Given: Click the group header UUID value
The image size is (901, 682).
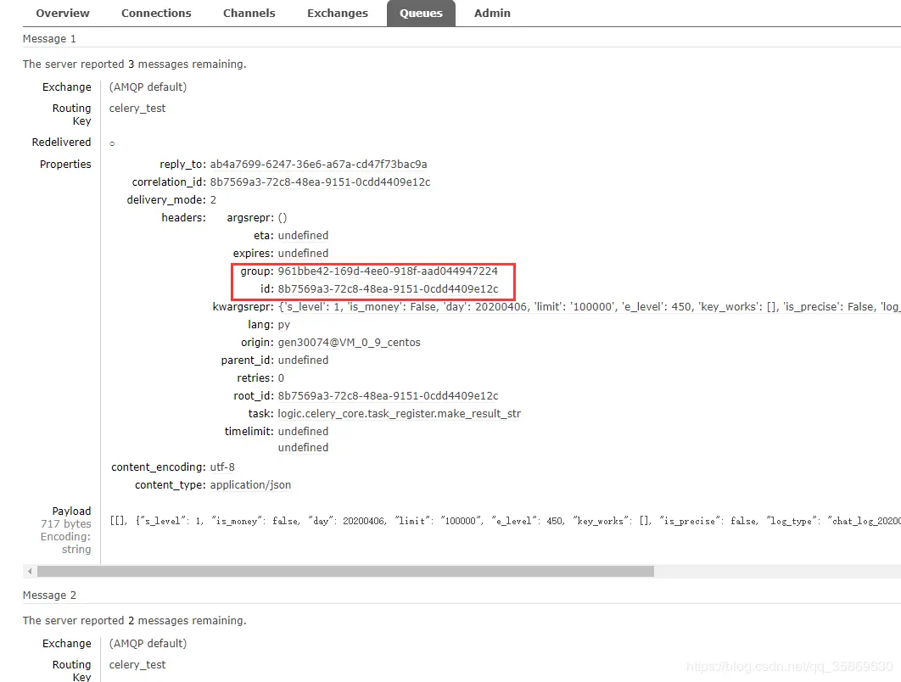Looking at the screenshot, I should [388, 271].
